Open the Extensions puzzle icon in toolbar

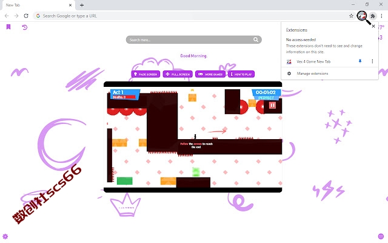tap(373, 16)
